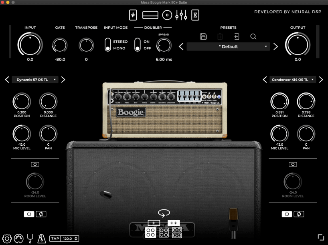Select next right microphone model

click(321, 80)
